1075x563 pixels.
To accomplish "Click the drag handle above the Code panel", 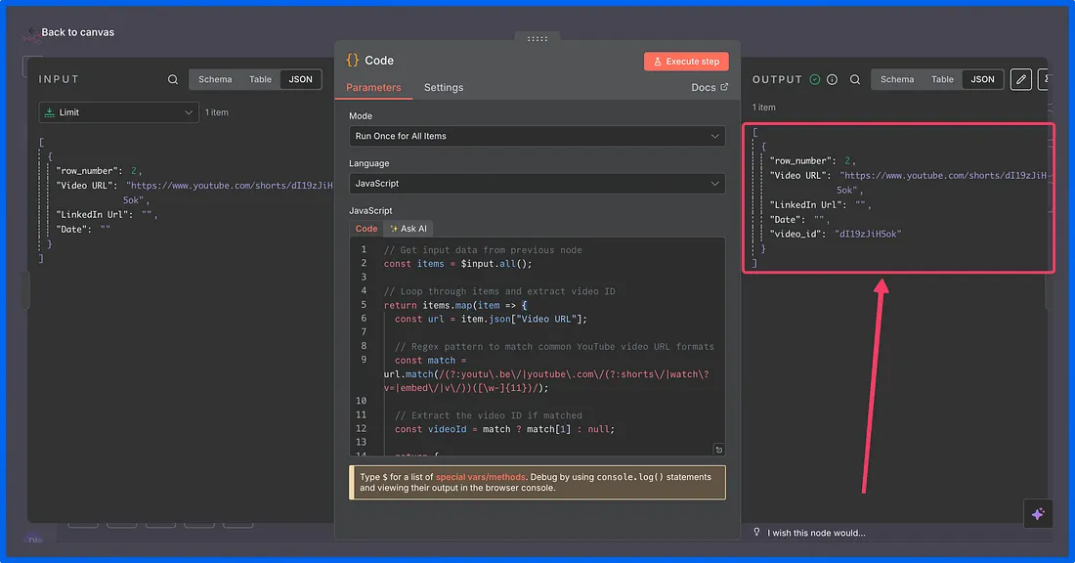I will pyautogui.click(x=537, y=38).
